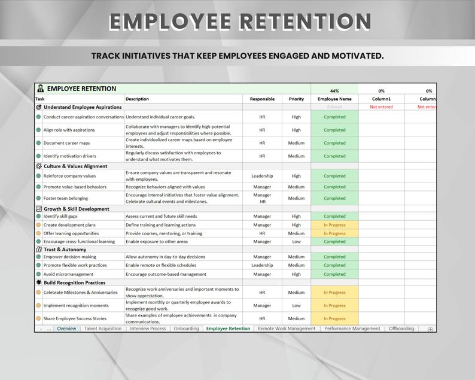
Task: Click the lock icon beside Trust & Autonomy
Action: (x=39, y=250)
